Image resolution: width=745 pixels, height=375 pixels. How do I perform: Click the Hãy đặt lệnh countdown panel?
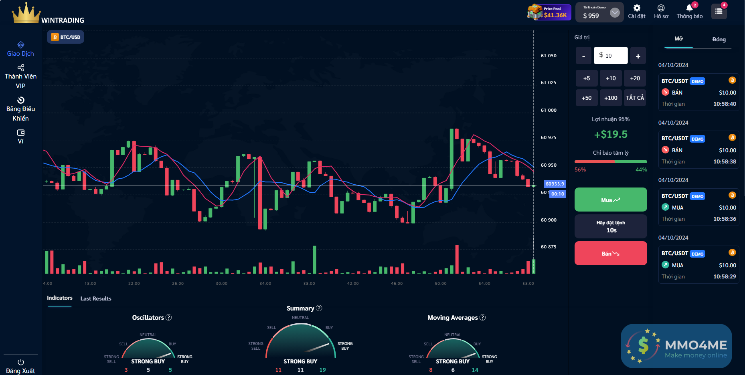(x=611, y=226)
